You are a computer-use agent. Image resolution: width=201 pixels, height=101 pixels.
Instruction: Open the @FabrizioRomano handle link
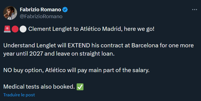point(41,17)
